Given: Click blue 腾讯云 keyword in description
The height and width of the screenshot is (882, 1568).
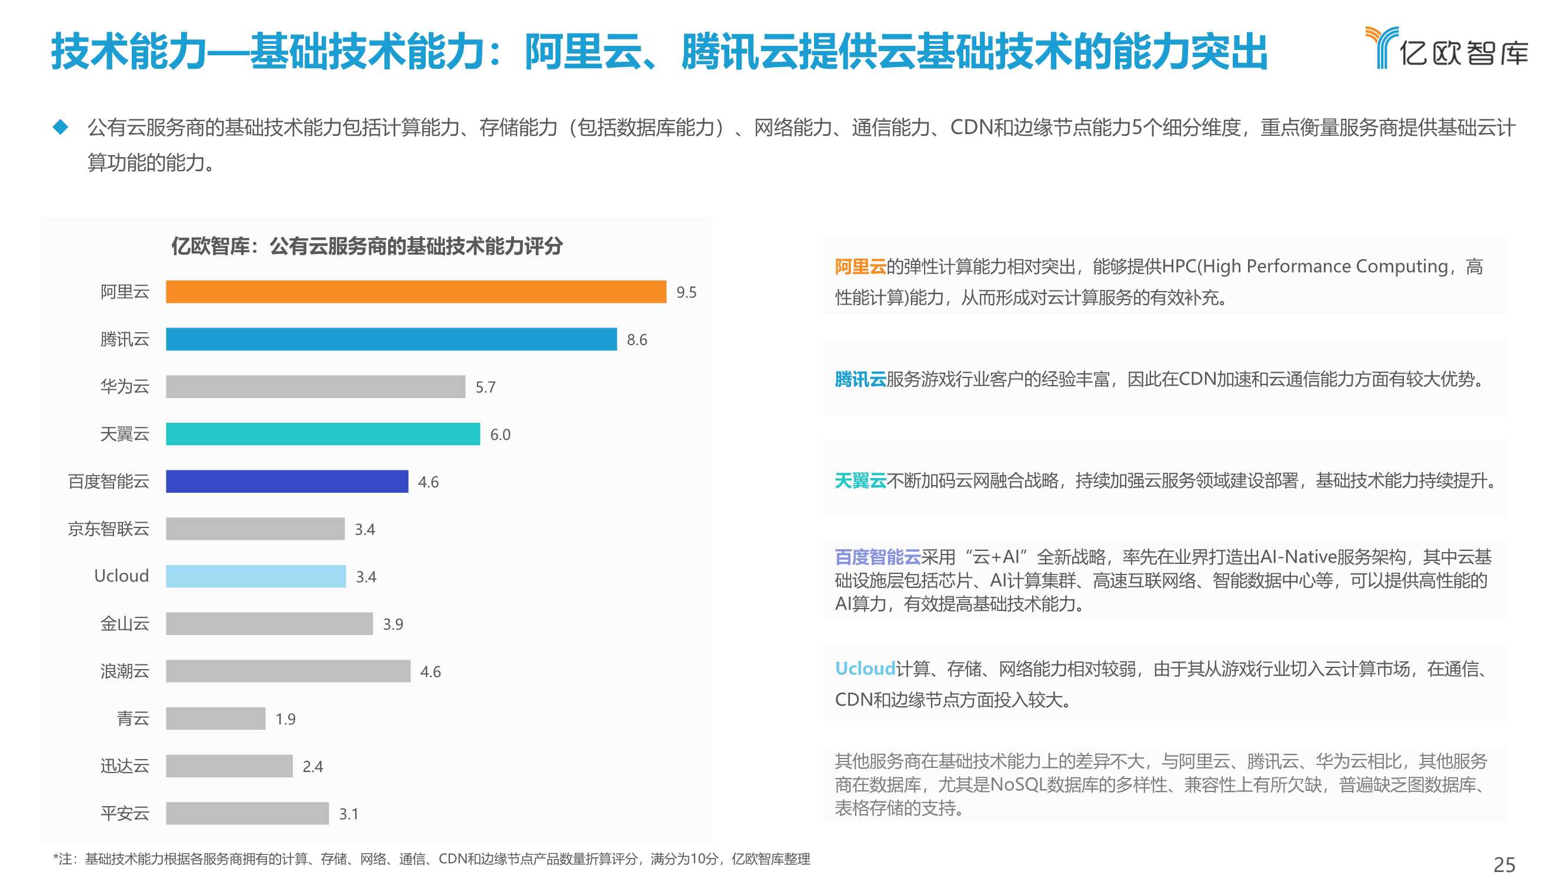Looking at the screenshot, I should 860,380.
